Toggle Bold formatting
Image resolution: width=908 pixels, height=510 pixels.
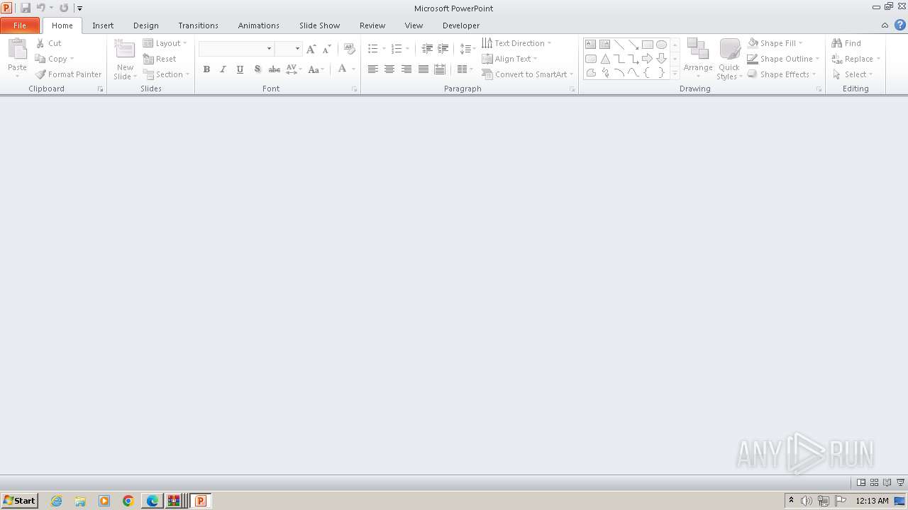[206, 69]
